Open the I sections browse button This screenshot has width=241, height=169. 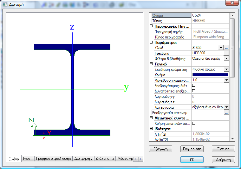pos(226,53)
